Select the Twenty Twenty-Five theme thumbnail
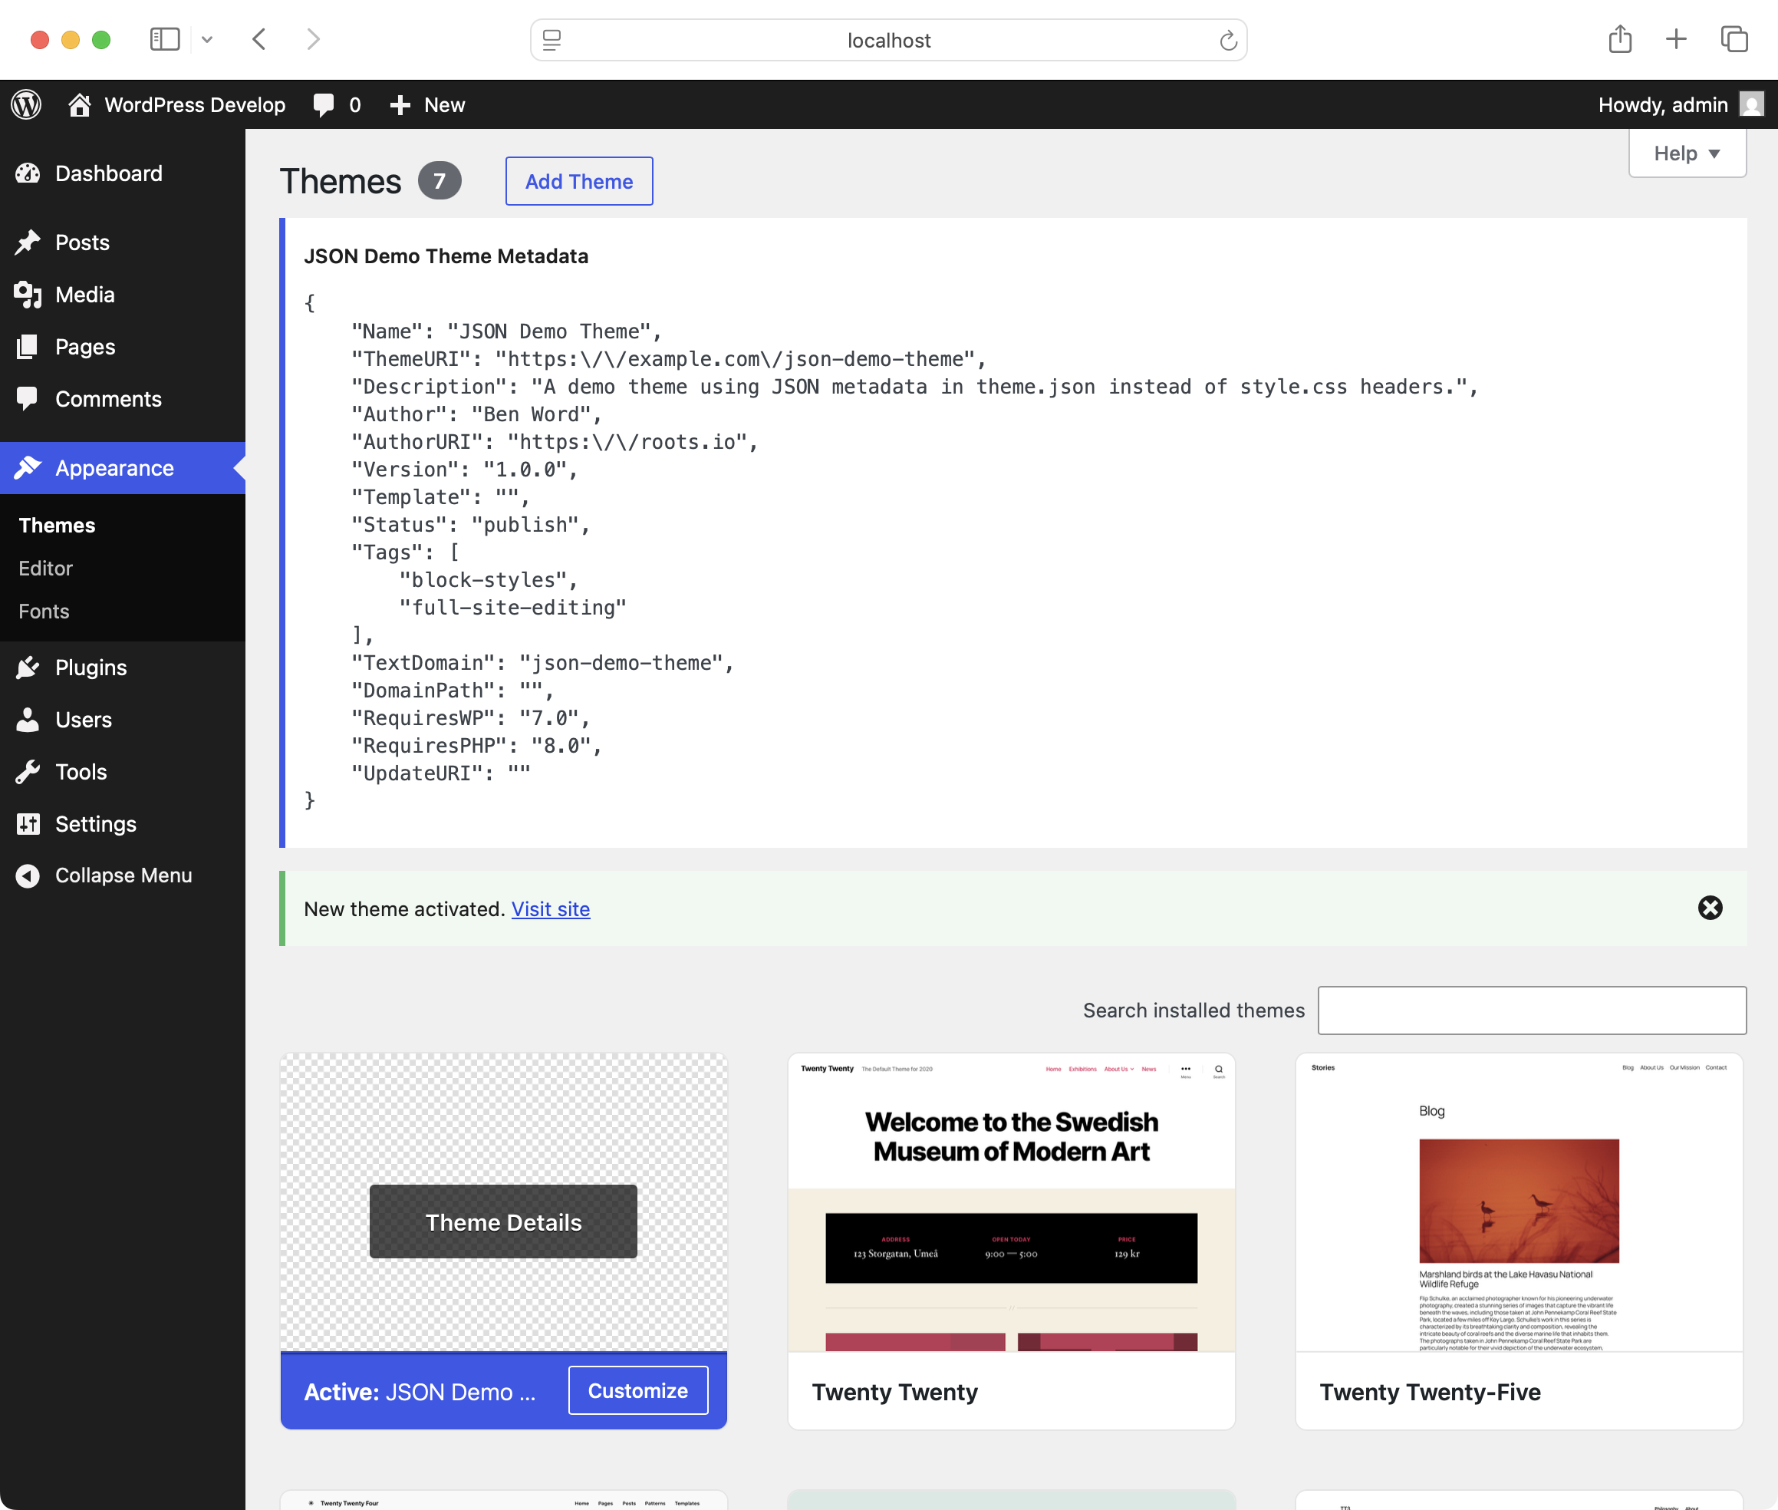1778x1510 pixels. point(1518,1202)
